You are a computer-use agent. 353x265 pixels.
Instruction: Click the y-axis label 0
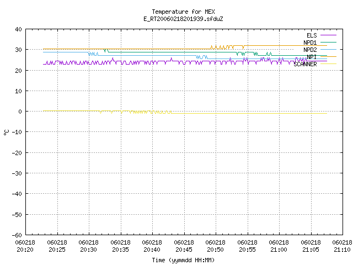point(20,112)
